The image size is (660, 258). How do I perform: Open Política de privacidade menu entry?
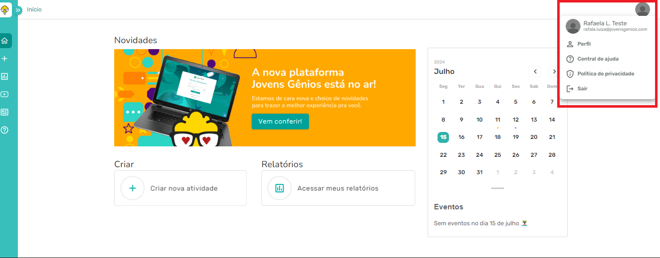[x=605, y=74]
